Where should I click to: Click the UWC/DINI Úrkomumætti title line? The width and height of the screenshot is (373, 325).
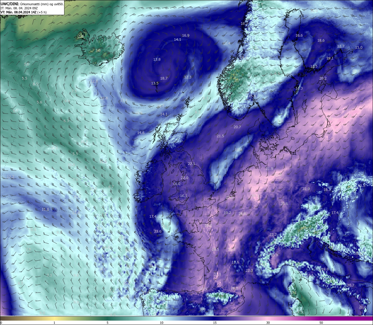[32, 4]
